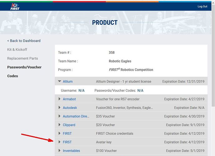Select Passwords/Voucher Codes in sidebar

point(24,71)
